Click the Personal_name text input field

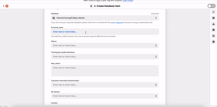[x=105, y=32]
